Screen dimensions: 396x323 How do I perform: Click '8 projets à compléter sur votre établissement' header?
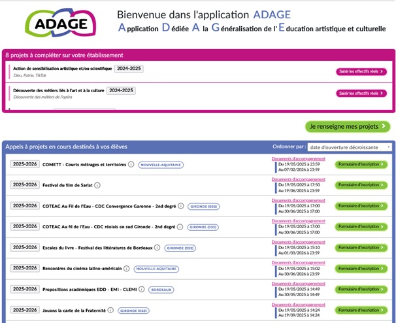(65, 55)
